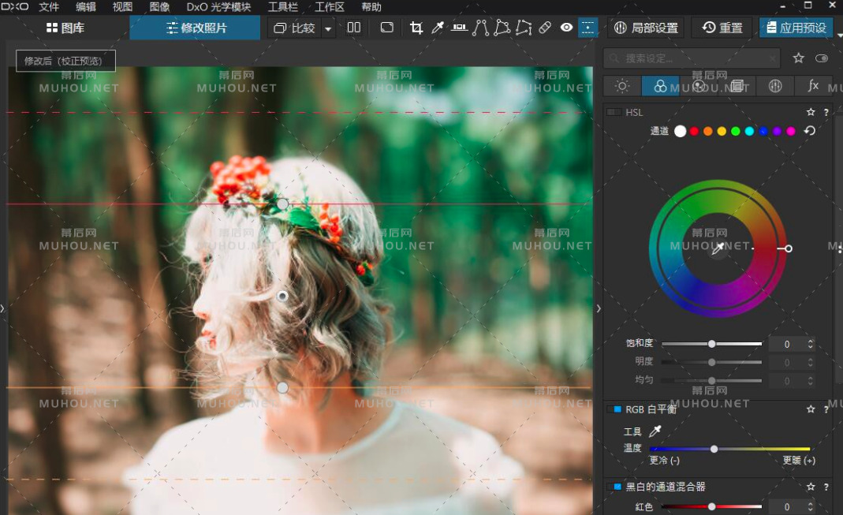The width and height of the screenshot is (843, 515).
Task: Toggle RGB 白平衡 correction on/off
Action: tap(614, 409)
